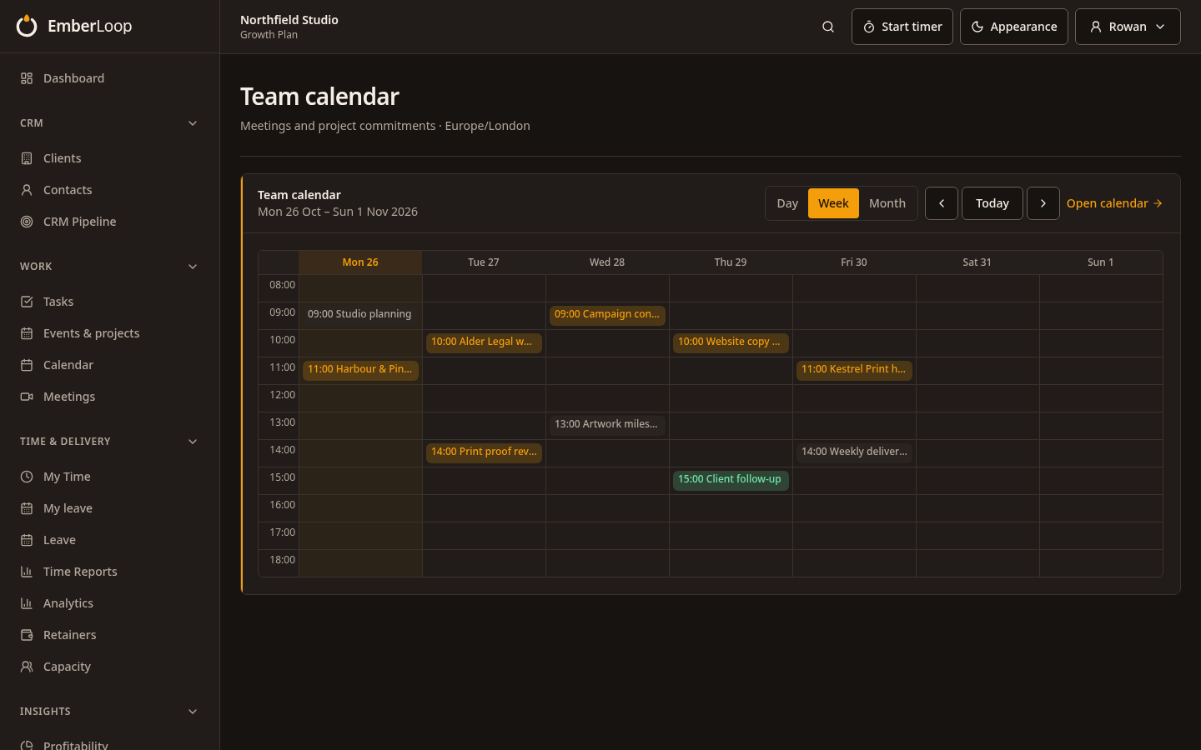
Task: Click the Tasks checkbox icon
Action: 27,302
